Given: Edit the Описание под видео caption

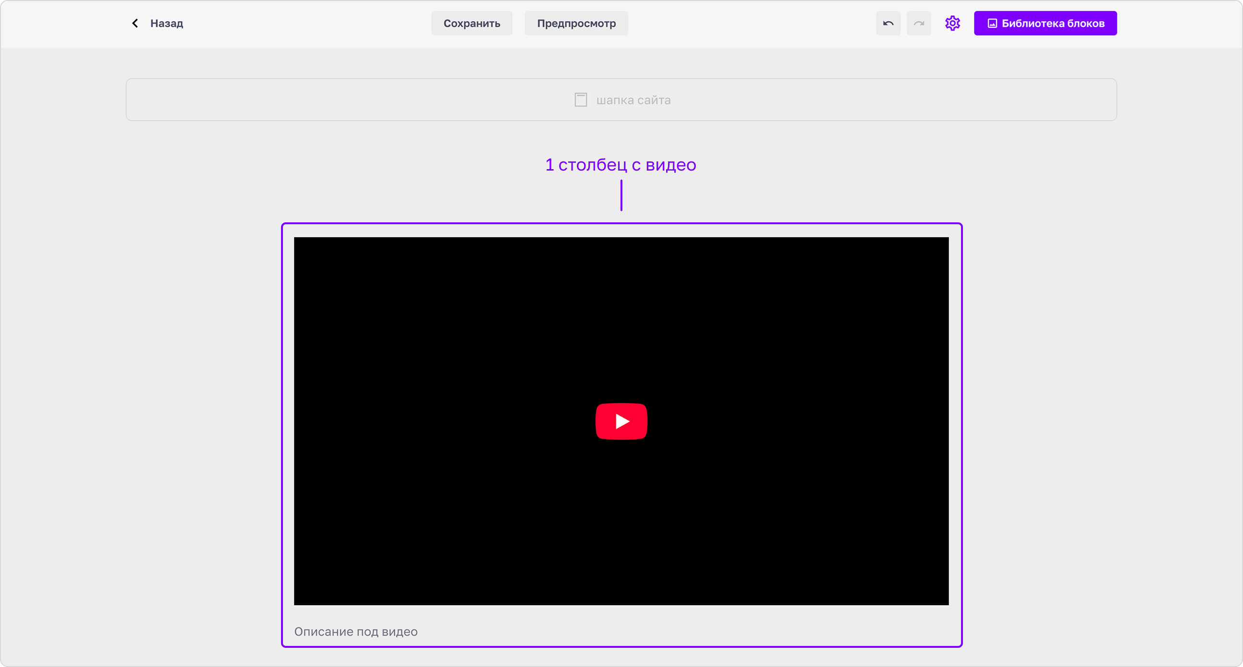Looking at the screenshot, I should coord(356,632).
